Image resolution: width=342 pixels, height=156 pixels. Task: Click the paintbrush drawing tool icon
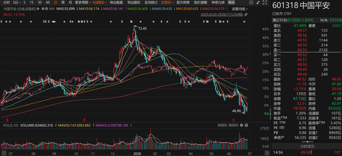258,3
